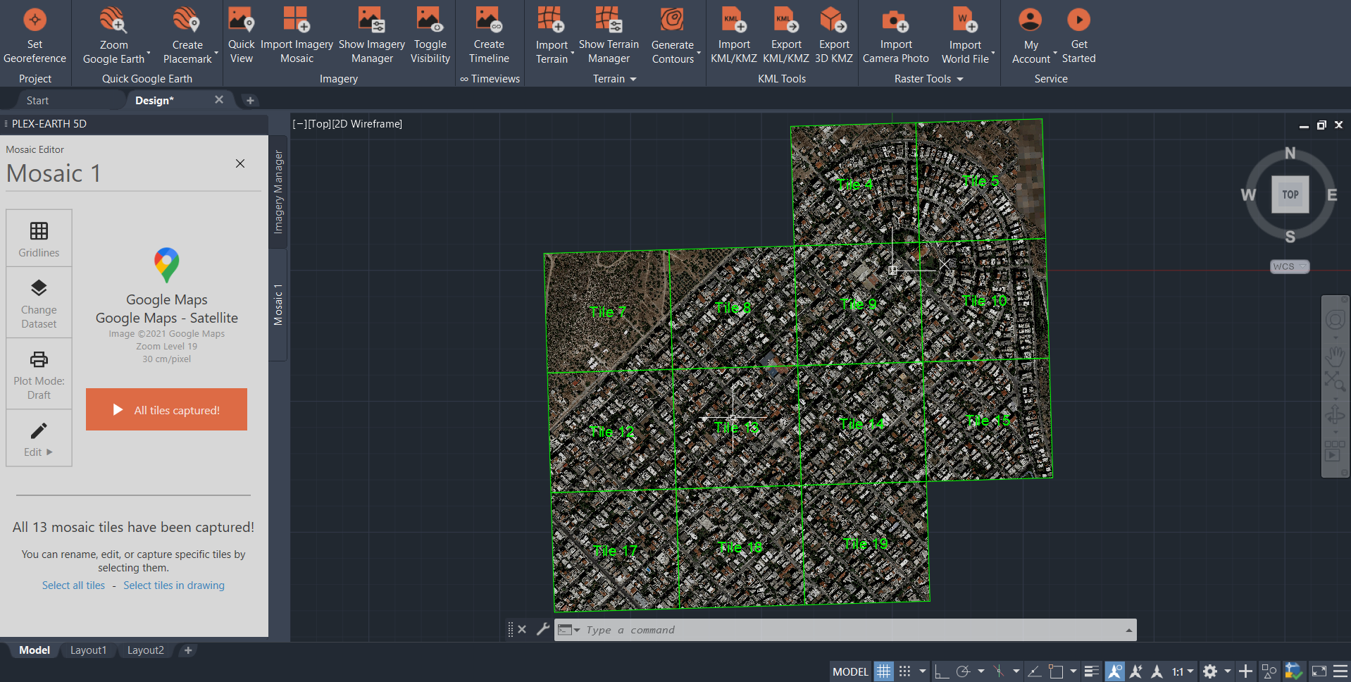Screen dimensions: 1351x682
Task: Open the SteeringWheel in navigation bar
Action: [1334, 321]
